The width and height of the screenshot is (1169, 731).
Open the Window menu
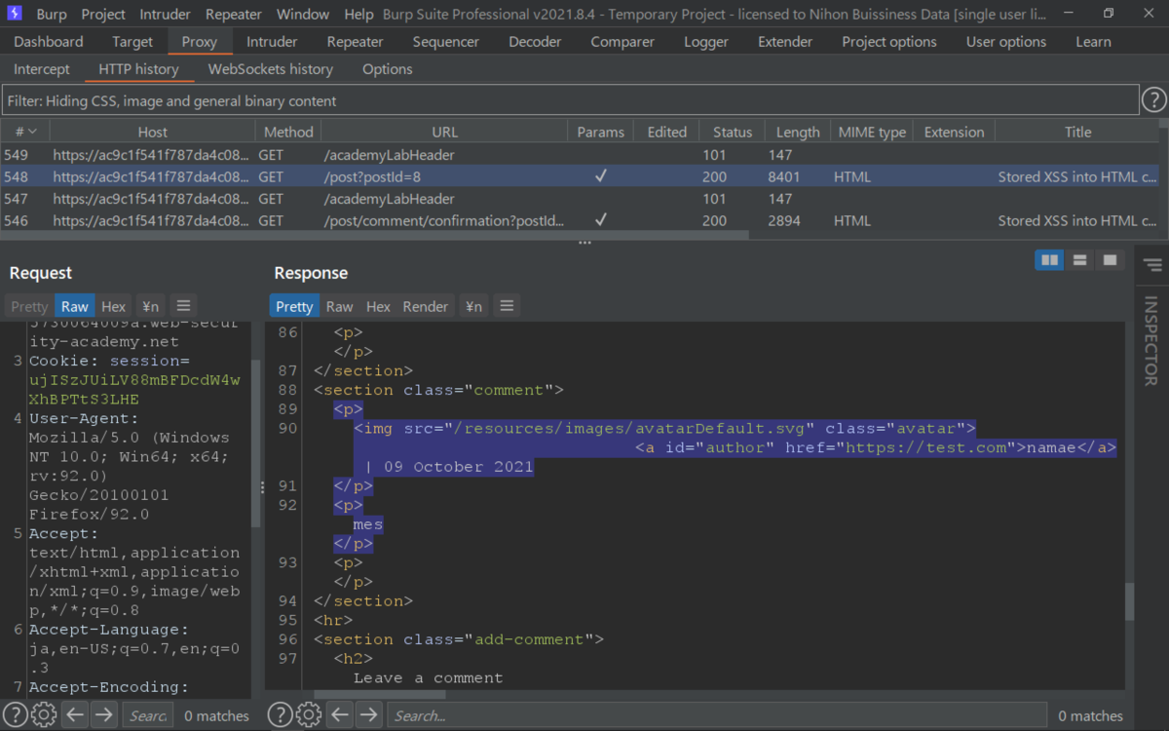click(303, 15)
